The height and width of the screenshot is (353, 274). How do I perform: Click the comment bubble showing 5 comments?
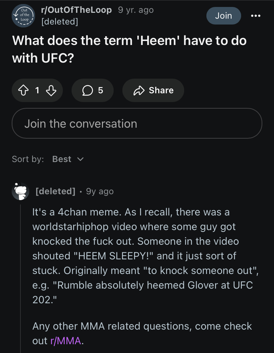[x=92, y=90]
